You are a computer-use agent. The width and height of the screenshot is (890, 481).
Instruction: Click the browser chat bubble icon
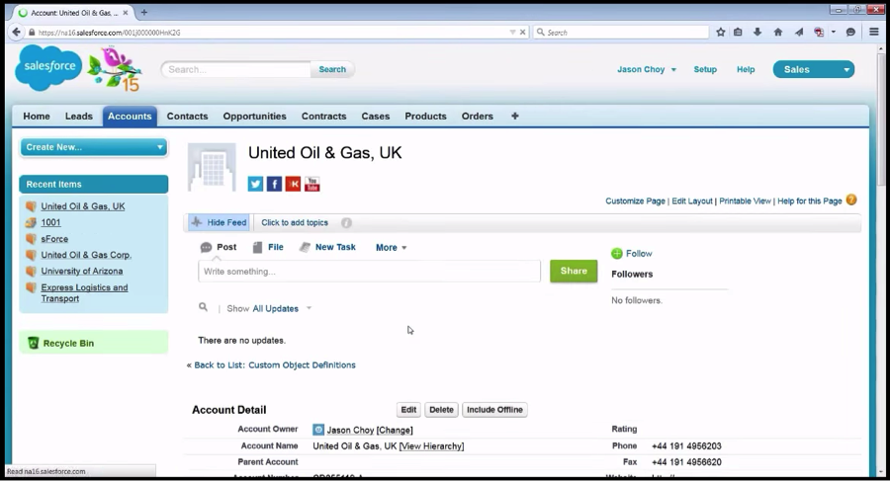[x=850, y=33]
